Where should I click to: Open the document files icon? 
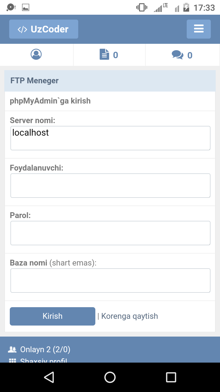click(x=104, y=55)
